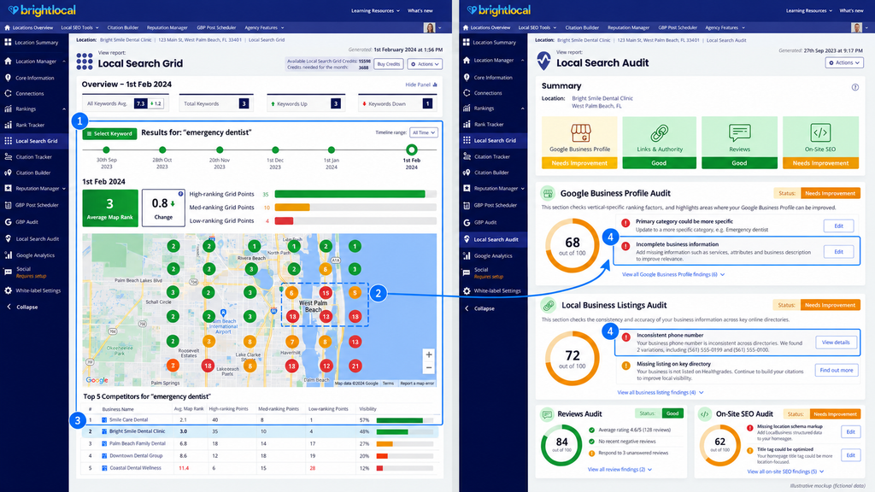This screenshot has width=875, height=492.
Task: Expand View all Google Business Profile findings
Action: (673, 274)
